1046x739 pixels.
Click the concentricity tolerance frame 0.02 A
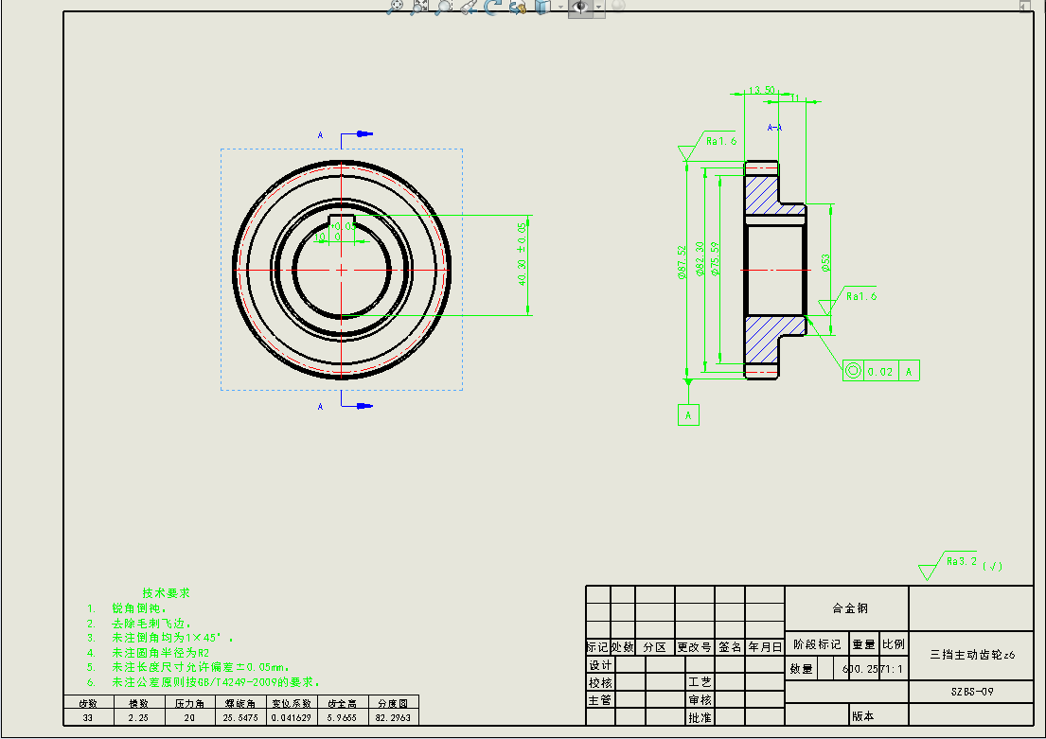click(x=880, y=371)
